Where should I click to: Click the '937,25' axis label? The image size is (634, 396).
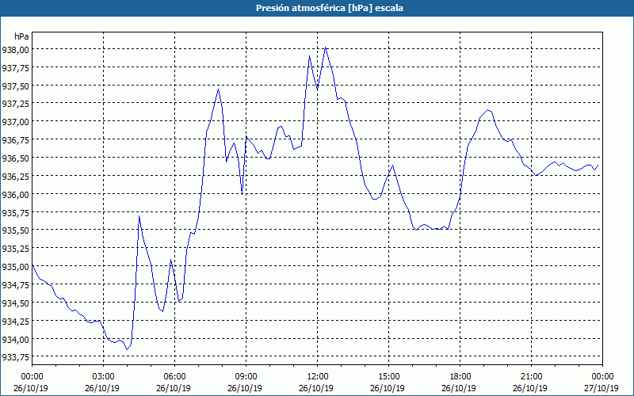tap(15, 104)
